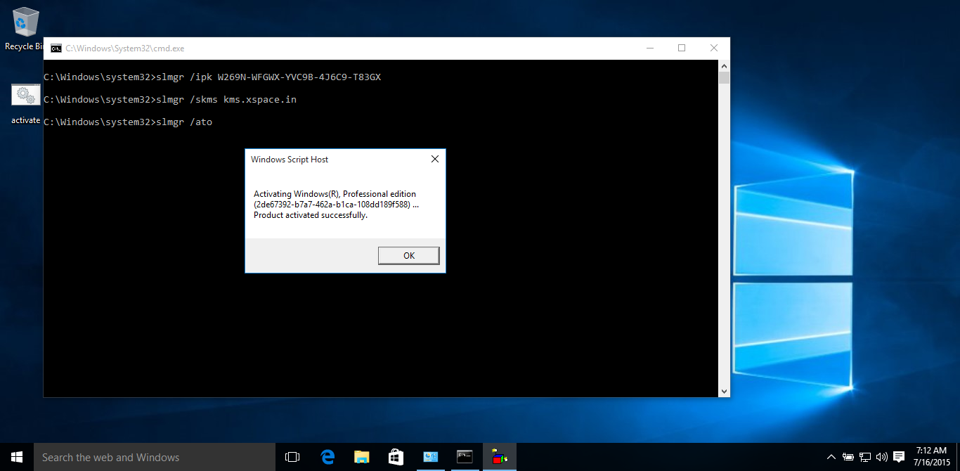This screenshot has width=960, height=471.
Task: Open the Recycle Bin desktop icon
Action: coord(24,29)
